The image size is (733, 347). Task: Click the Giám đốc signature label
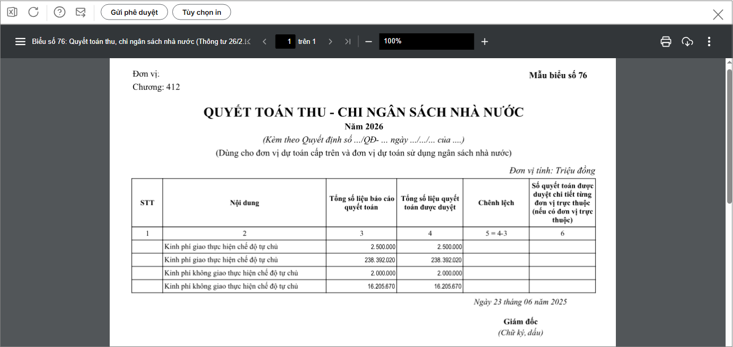tap(520, 322)
